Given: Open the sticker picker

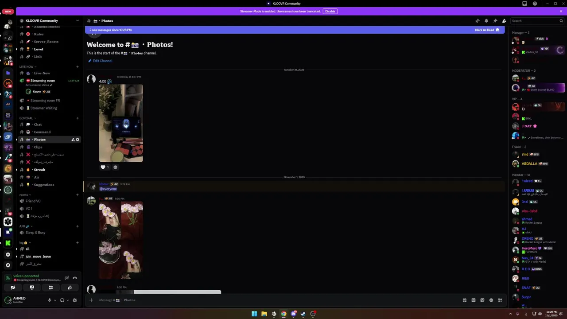Looking at the screenshot, I should pyautogui.click(x=482, y=300).
